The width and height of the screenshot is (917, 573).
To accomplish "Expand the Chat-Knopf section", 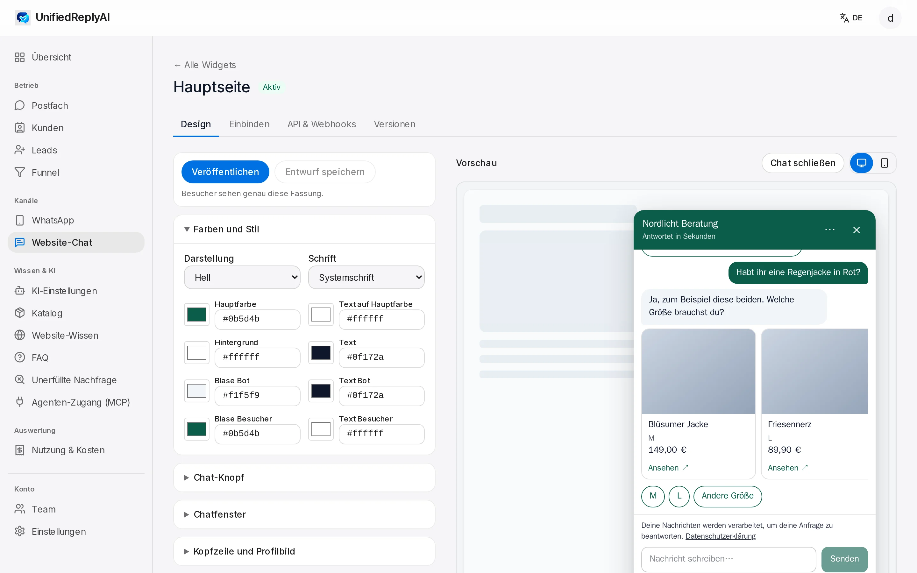I will (x=304, y=478).
